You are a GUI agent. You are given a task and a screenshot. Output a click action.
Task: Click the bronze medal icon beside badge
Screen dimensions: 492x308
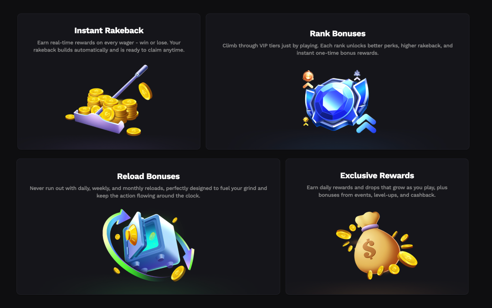coord(308,76)
